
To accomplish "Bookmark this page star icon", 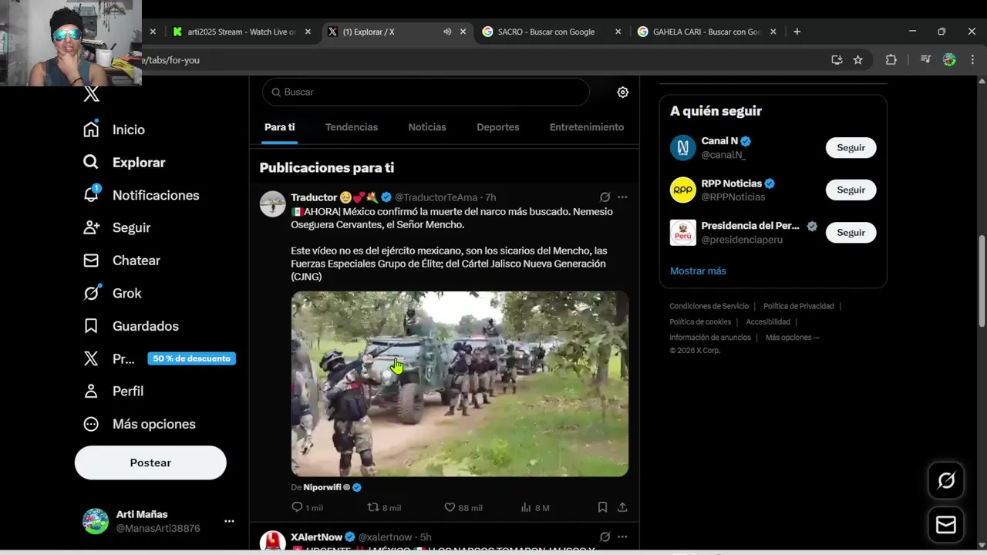I will coord(857,59).
